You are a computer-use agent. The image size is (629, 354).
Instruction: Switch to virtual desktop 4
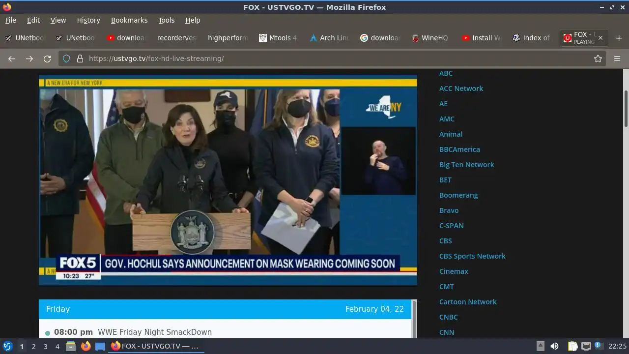[x=57, y=347]
